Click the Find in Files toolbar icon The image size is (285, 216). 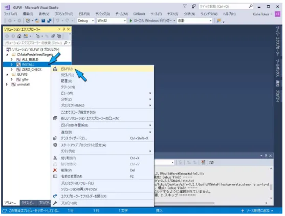click(218, 20)
